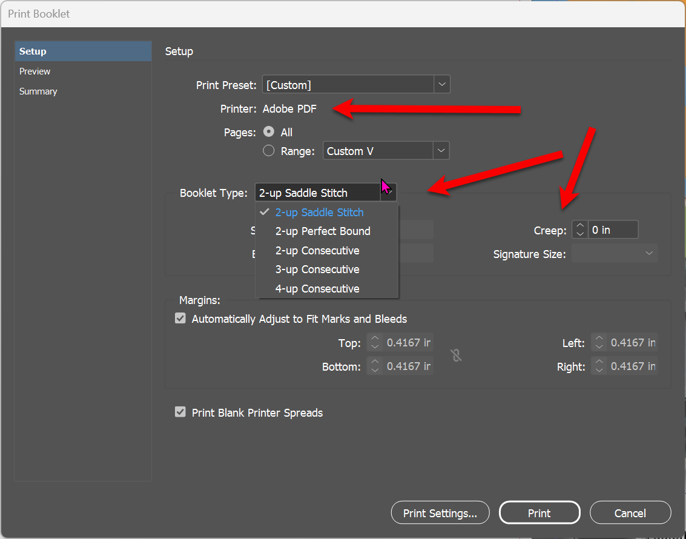Switch to the Summary section

tap(38, 91)
